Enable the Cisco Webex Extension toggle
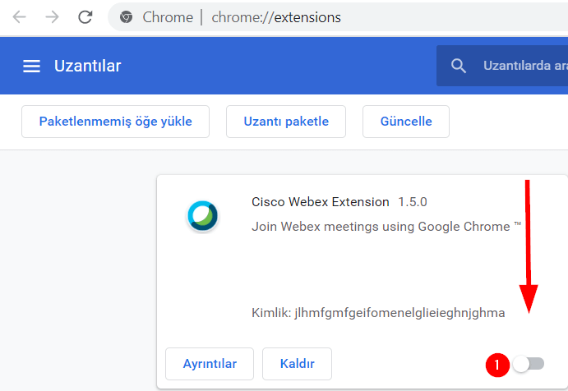 [529, 364]
